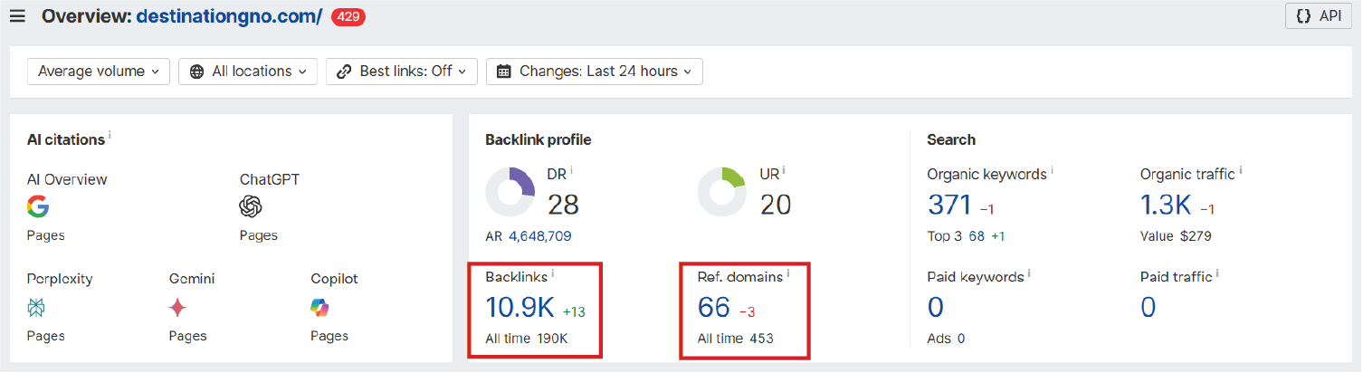This screenshot has width=1363, height=373.
Task: Click Pages under Perplexity
Action: click(x=46, y=336)
